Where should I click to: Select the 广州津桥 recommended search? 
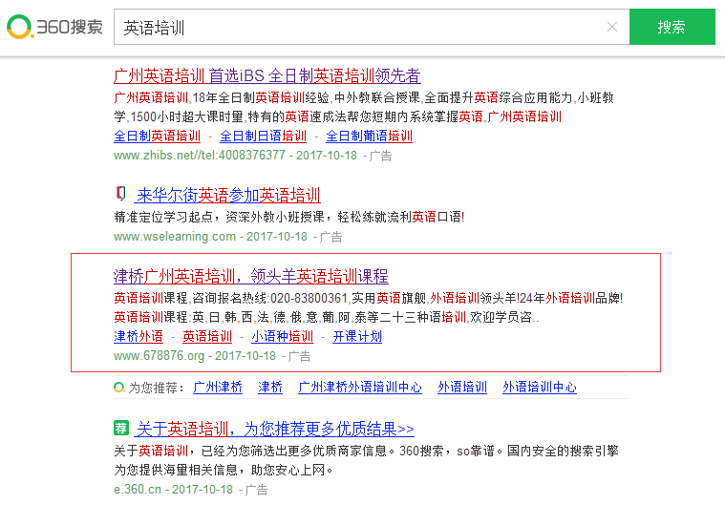[x=218, y=388]
